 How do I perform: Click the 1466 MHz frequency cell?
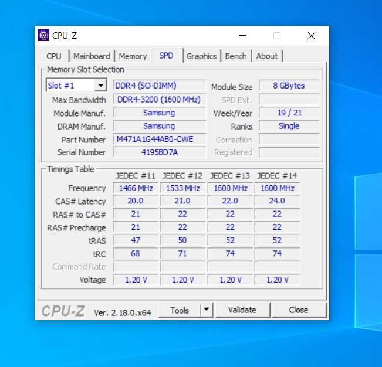136,188
